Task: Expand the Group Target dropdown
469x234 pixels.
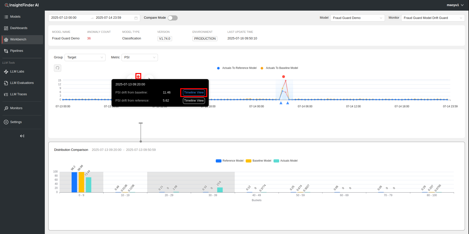Action: click(85, 57)
